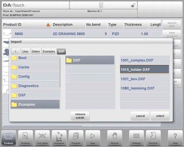
Task: Choose file 1001_complex.DXF
Action: pos(145,60)
